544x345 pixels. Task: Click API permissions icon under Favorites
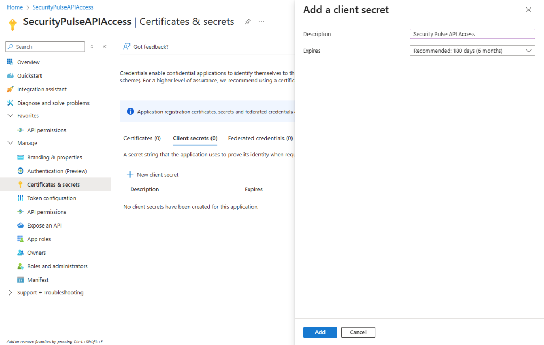(x=20, y=130)
